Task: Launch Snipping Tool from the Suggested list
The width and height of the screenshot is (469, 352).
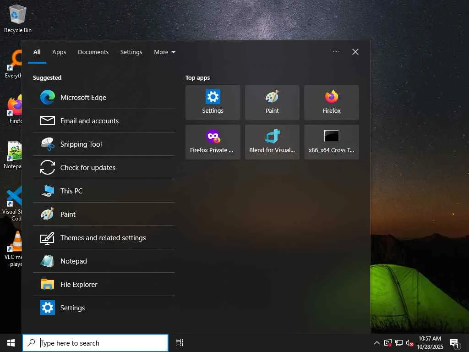Action: 104,144
